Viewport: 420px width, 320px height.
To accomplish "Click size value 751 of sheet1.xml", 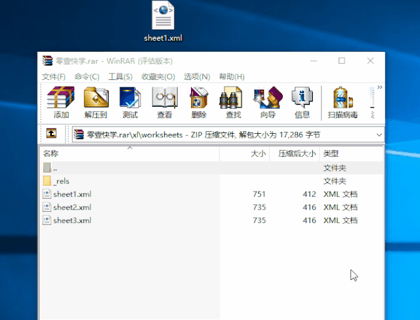I will click(259, 194).
